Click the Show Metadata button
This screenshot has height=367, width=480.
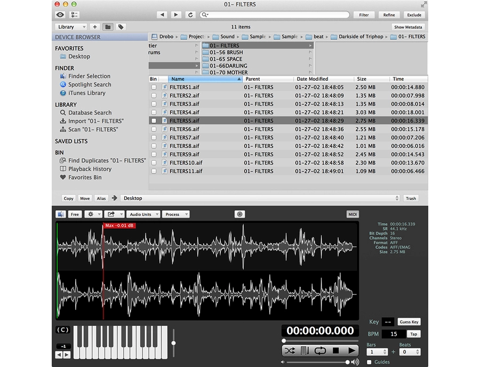[x=408, y=27]
